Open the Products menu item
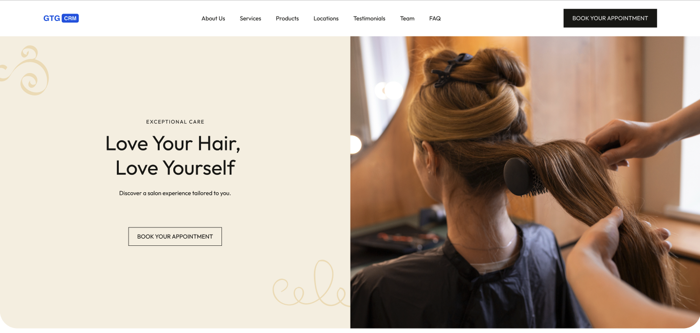This screenshot has height=333, width=700. coord(287,18)
